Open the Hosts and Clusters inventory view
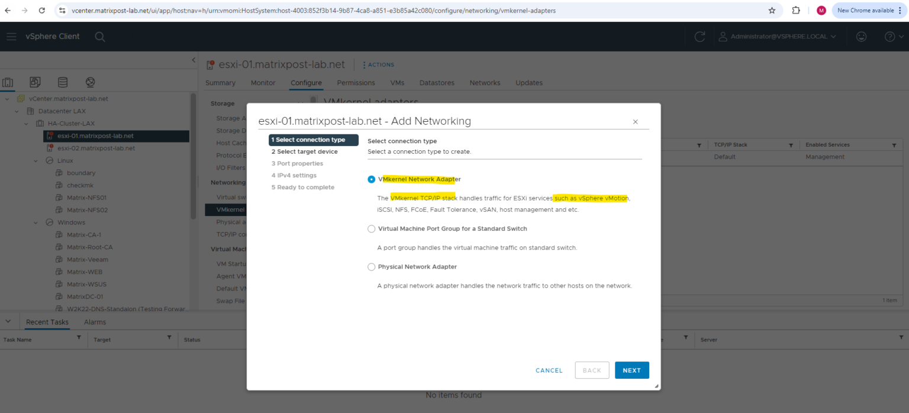This screenshot has height=413, width=909. coord(8,82)
